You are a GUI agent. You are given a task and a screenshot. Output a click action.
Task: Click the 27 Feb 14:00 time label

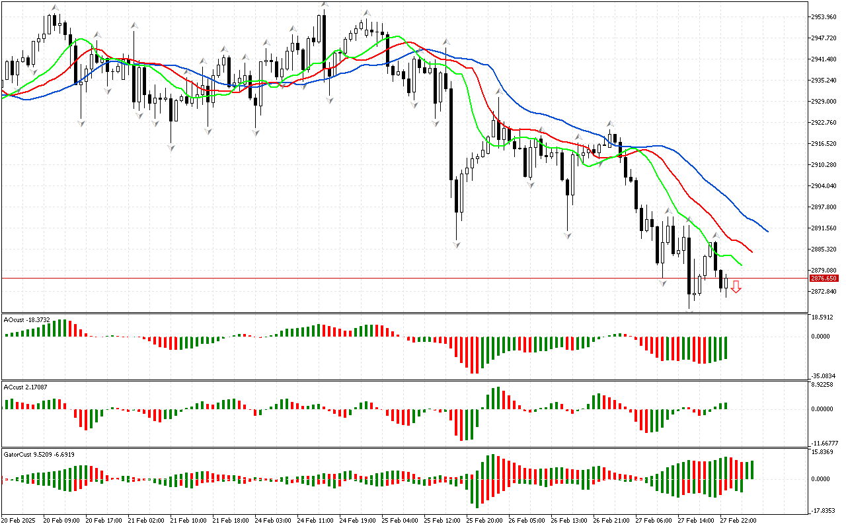click(x=695, y=521)
